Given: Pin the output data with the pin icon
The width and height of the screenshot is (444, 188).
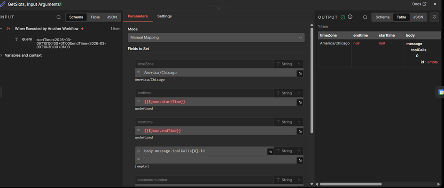Looking at the screenshot, I should 434,17.
